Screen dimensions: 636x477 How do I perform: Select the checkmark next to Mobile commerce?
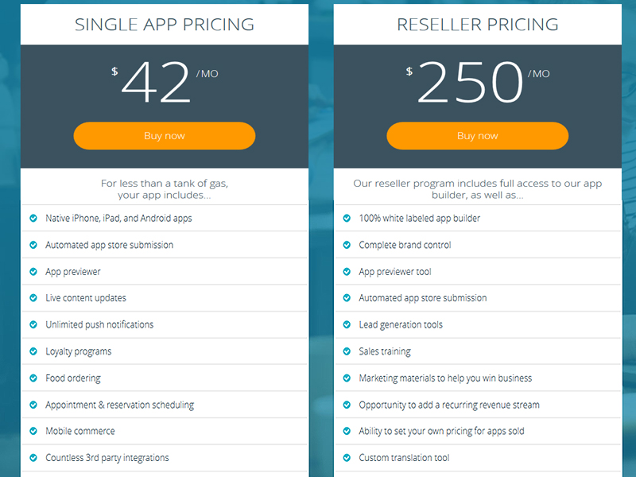click(33, 430)
